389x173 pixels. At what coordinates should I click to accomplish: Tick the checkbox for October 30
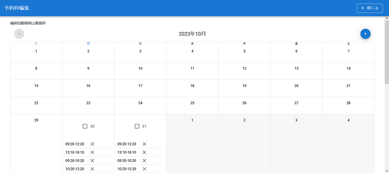tap(85, 126)
